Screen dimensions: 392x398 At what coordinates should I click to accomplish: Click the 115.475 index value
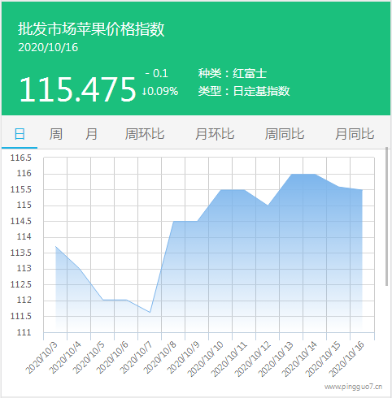click(77, 89)
